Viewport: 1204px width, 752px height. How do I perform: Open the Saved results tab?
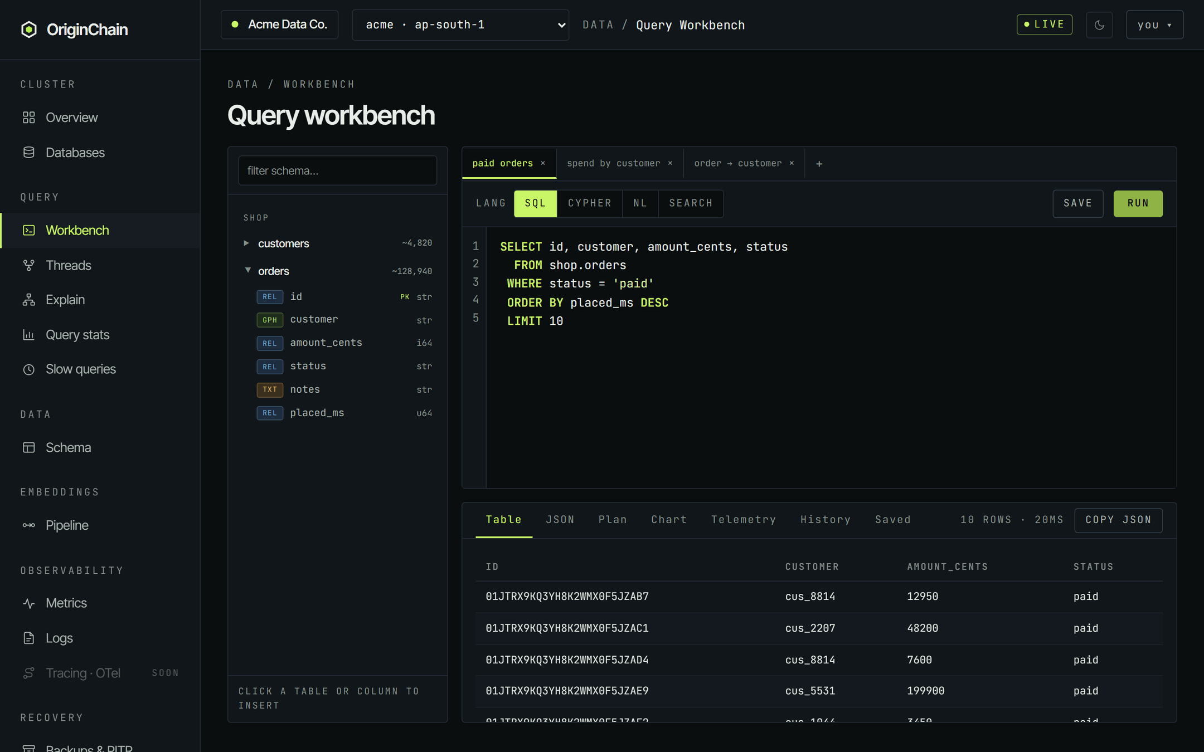(x=892, y=520)
